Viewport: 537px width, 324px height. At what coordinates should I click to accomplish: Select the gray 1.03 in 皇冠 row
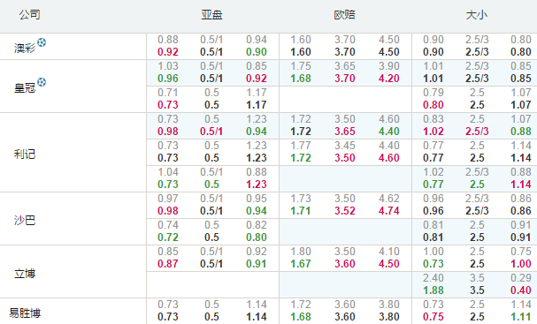(x=168, y=66)
